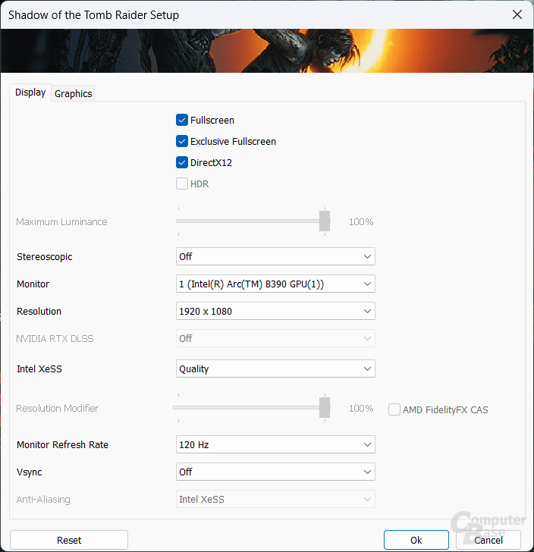This screenshot has width=534, height=552.
Task: Click the Cancel button
Action: point(488,540)
